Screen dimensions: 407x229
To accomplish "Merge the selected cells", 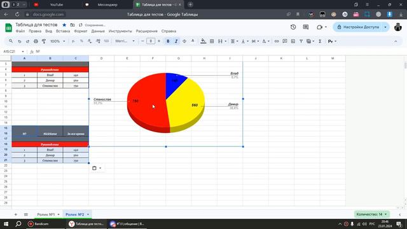I will [x=220, y=41].
